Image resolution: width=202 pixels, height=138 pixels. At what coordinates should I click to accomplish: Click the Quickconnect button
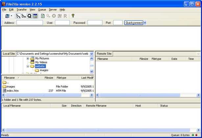coord(134,23)
